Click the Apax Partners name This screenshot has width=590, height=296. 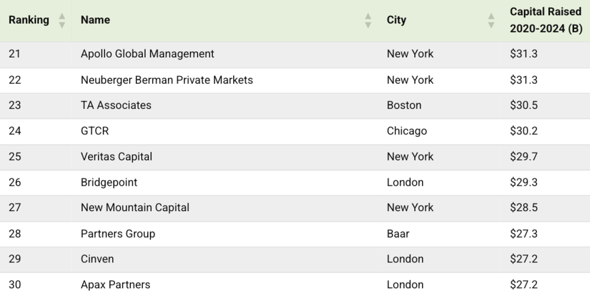point(116,285)
